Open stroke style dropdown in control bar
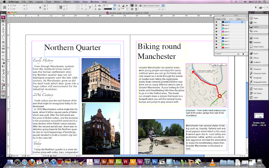The height and width of the screenshot is (168, 269). pos(115,9)
